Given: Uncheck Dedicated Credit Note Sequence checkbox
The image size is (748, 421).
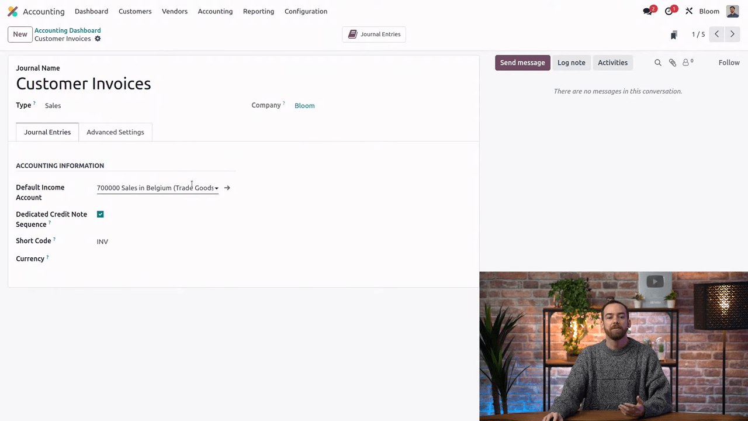Looking at the screenshot, I should [x=101, y=215].
